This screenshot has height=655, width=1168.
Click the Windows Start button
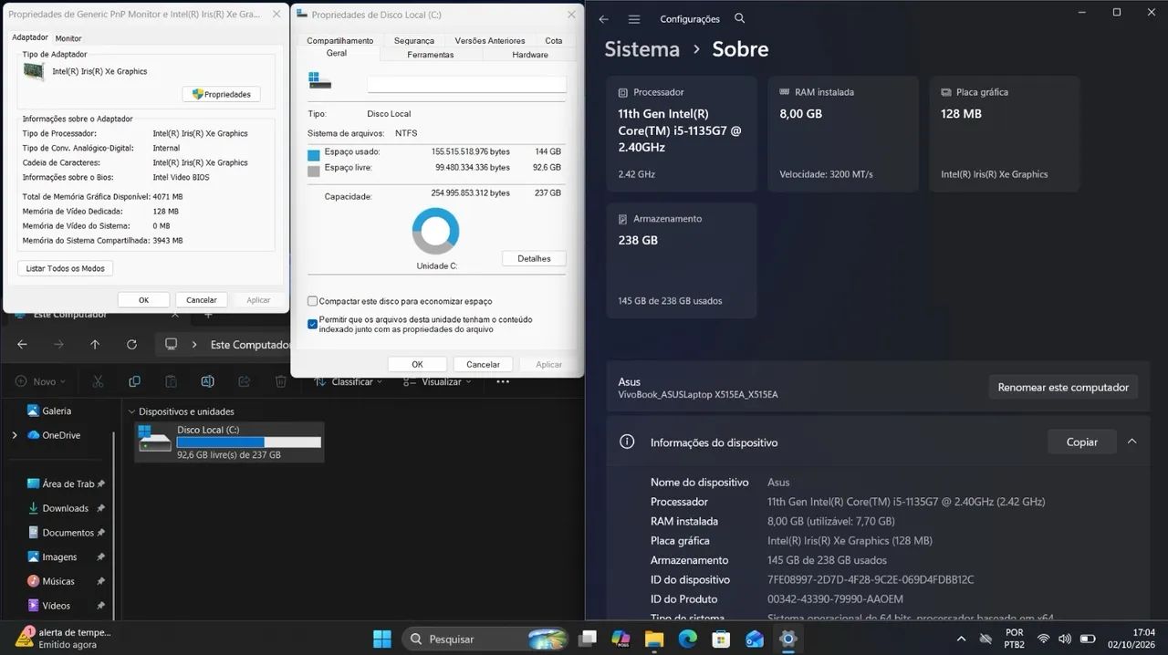pyautogui.click(x=382, y=639)
